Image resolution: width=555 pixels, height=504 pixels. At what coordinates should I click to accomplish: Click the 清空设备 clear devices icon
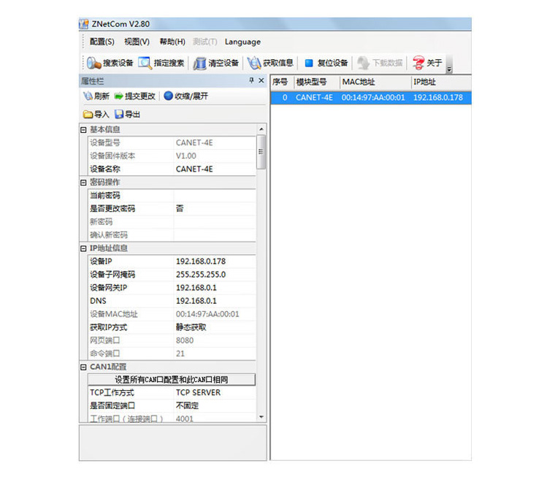click(199, 63)
